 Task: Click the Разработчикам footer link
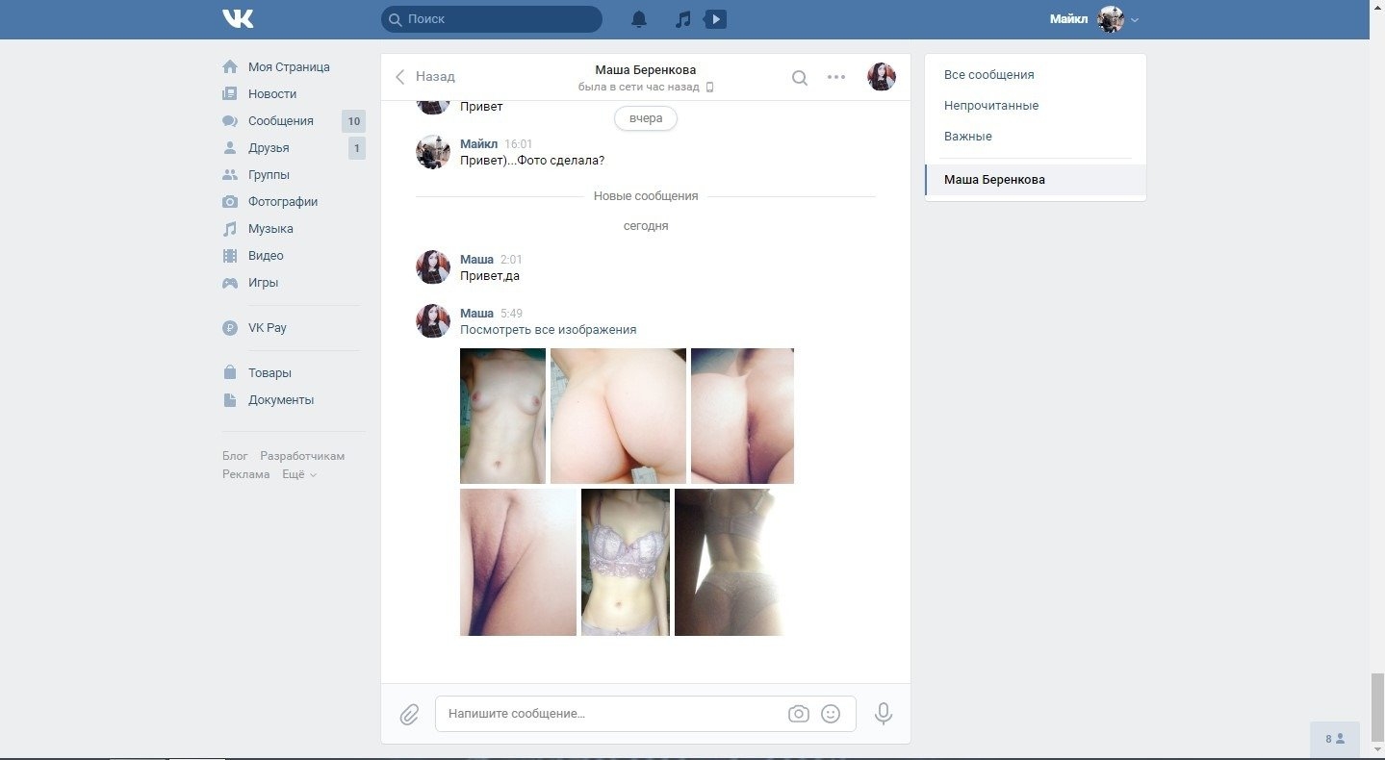click(x=302, y=456)
